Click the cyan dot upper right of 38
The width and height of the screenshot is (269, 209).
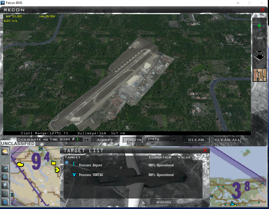tap(262, 183)
